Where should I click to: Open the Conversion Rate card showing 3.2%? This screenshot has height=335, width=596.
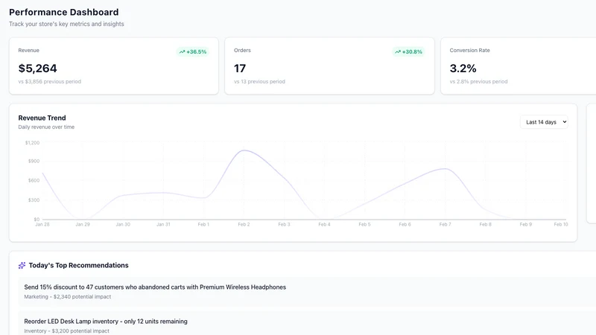[519, 66]
